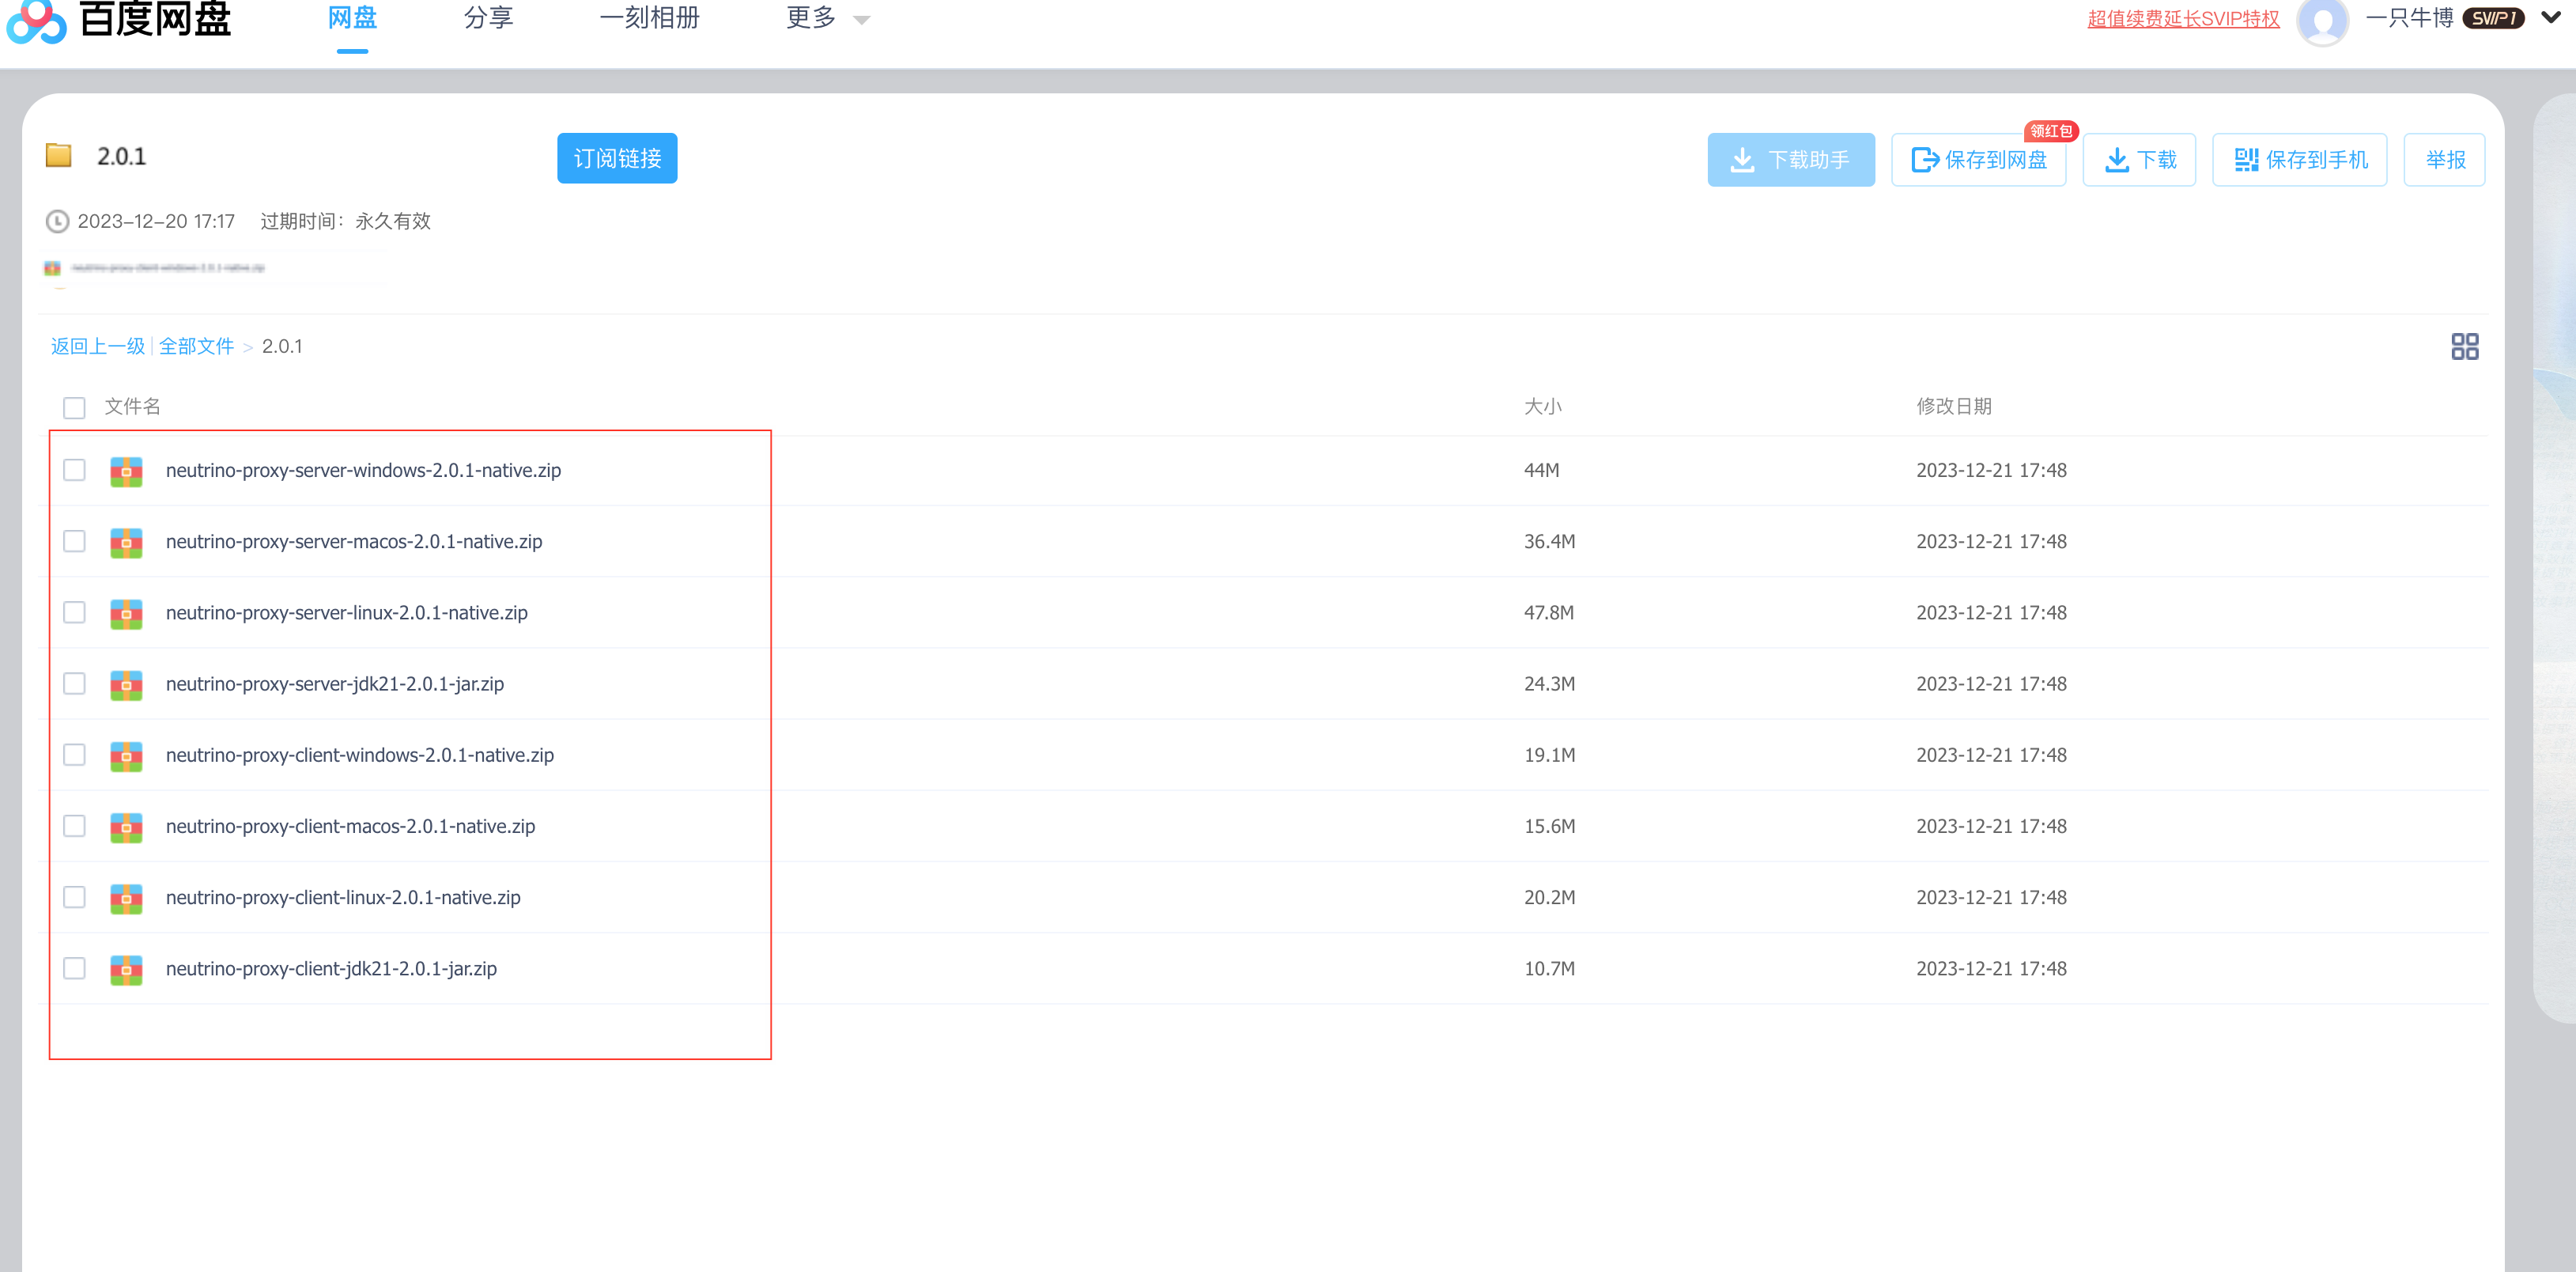Screen dimensions: 2576x1272
Task: Click zip icon of client-jdk21 file
Action: pyautogui.click(x=126, y=969)
